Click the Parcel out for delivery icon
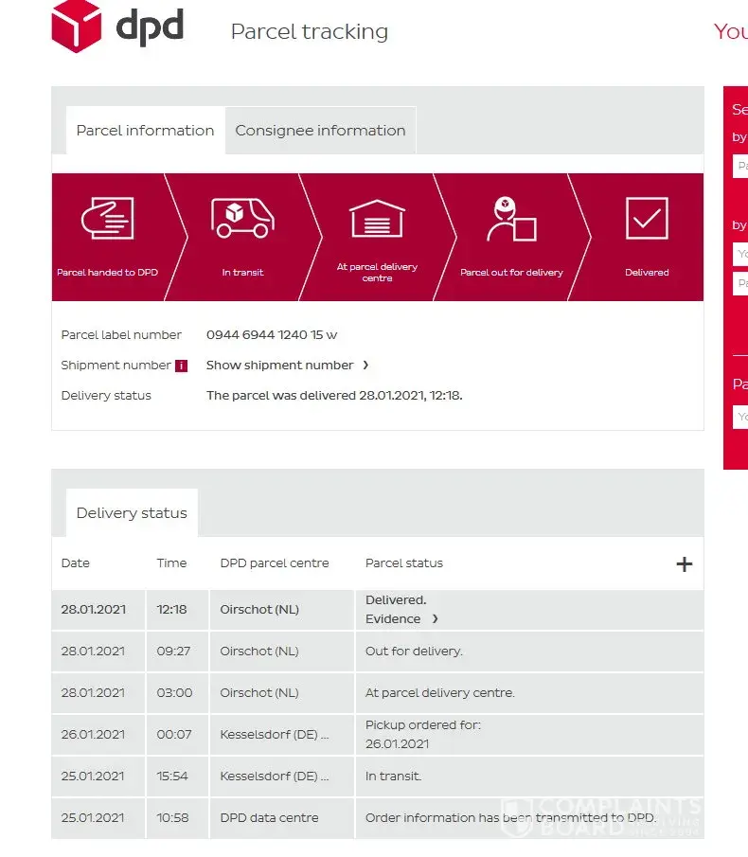 (x=511, y=219)
